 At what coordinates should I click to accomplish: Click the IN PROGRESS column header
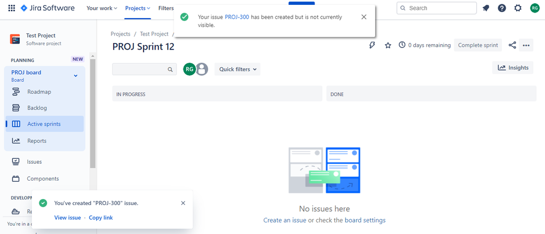(x=217, y=94)
